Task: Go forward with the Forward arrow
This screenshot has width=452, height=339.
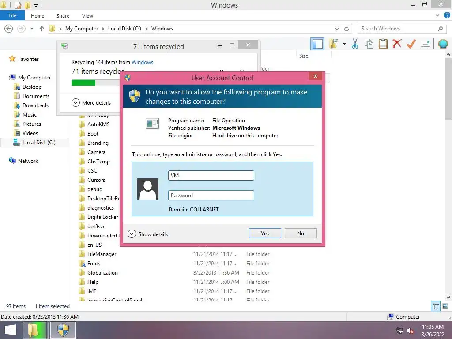Action: pyautogui.click(x=21, y=29)
